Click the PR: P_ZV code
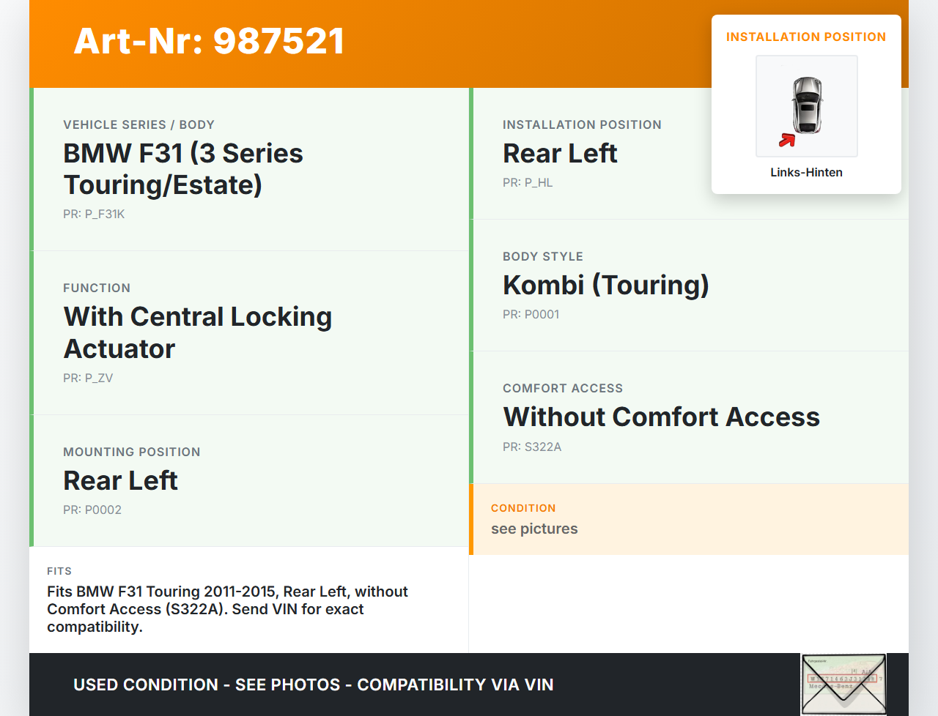The height and width of the screenshot is (716, 938). [88, 378]
